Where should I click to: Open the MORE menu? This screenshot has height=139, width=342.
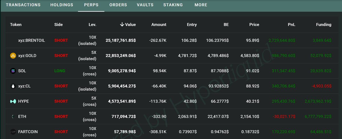[201, 5]
